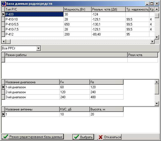Click Режим редактирования базы данных button
Image resolution: width=161 pixels, height=141 pixels.
tap(33, 137)
